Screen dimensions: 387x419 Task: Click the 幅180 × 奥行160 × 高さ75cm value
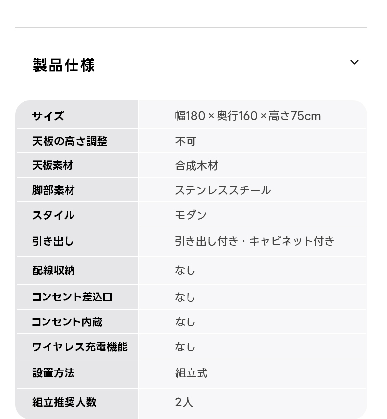click(248, 116)
